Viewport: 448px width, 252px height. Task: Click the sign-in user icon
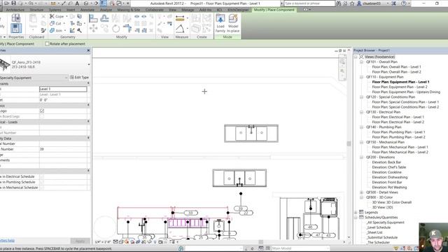point(359,3)
